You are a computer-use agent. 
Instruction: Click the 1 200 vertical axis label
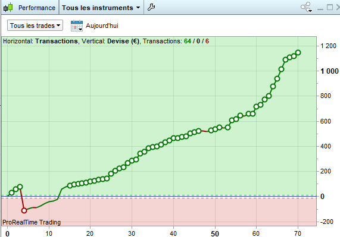tap(328, 46)
